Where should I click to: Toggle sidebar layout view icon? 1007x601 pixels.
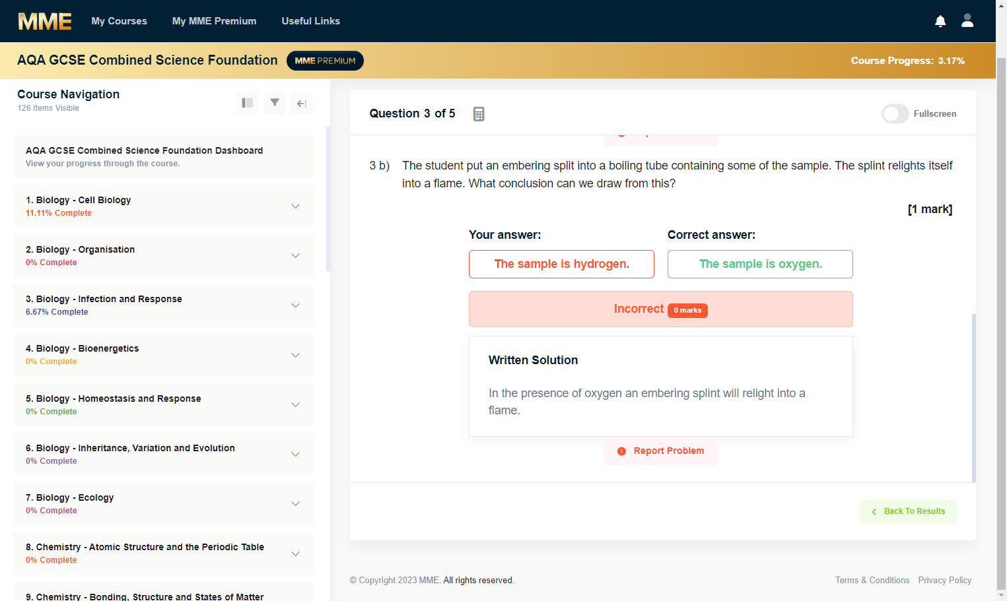(248, 103)
